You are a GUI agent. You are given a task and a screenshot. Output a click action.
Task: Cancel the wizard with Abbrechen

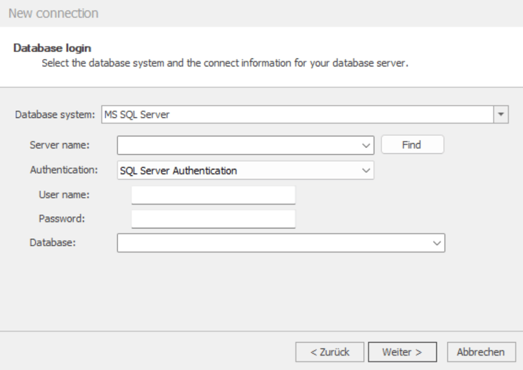pos(481,352)
